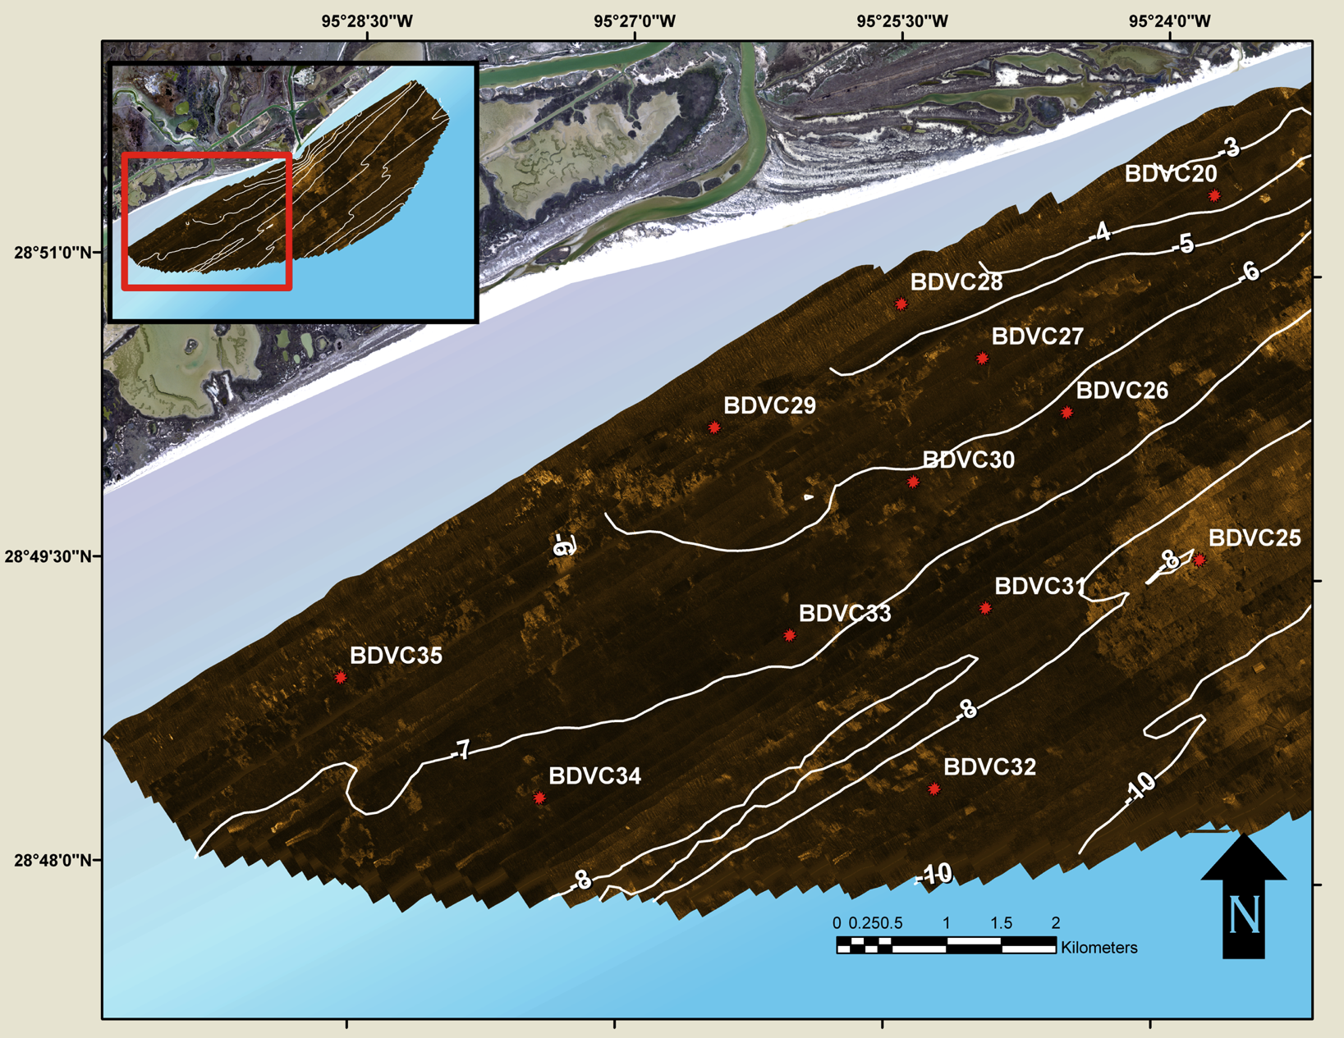The image size is (1344, 1038).
Task: Click the BDVC26 red star marker
Action: tap(1066, 413)
